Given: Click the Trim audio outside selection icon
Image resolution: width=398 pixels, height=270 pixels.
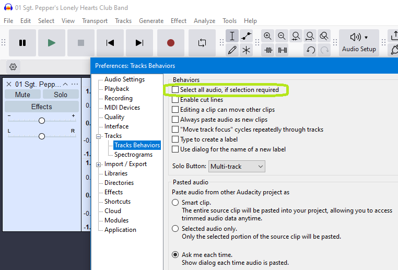Looking at the screenshot, I should (x=268, y=50).
